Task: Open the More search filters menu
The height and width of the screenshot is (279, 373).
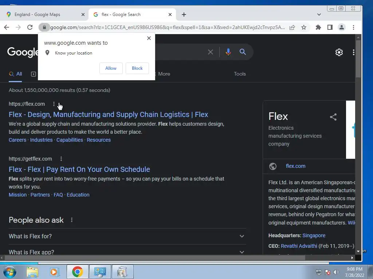Action: 163,74
